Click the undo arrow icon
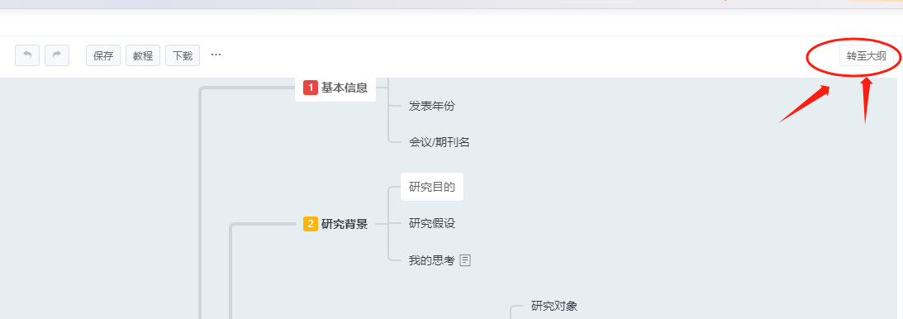The width and height of the screenshot is (903, 319). (x=27, y=55)
